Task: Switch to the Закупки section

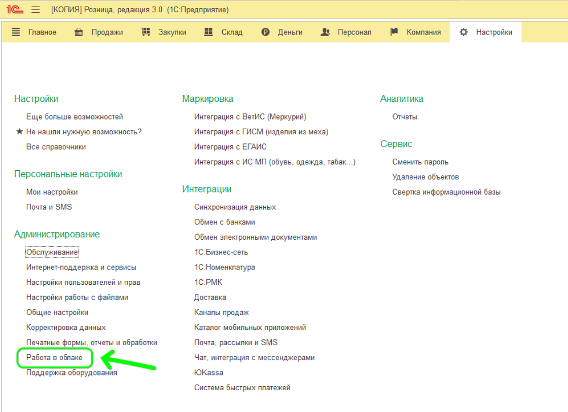Action: tap(172, 32)
